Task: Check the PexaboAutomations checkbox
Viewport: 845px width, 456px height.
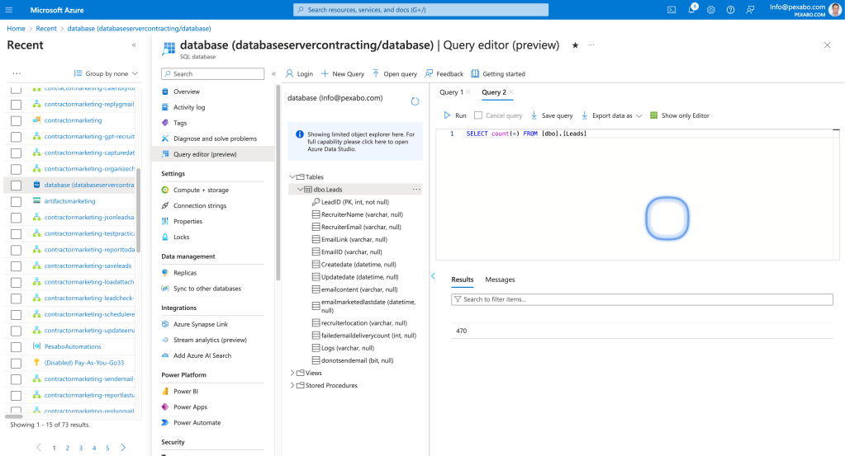Action: 17,347
